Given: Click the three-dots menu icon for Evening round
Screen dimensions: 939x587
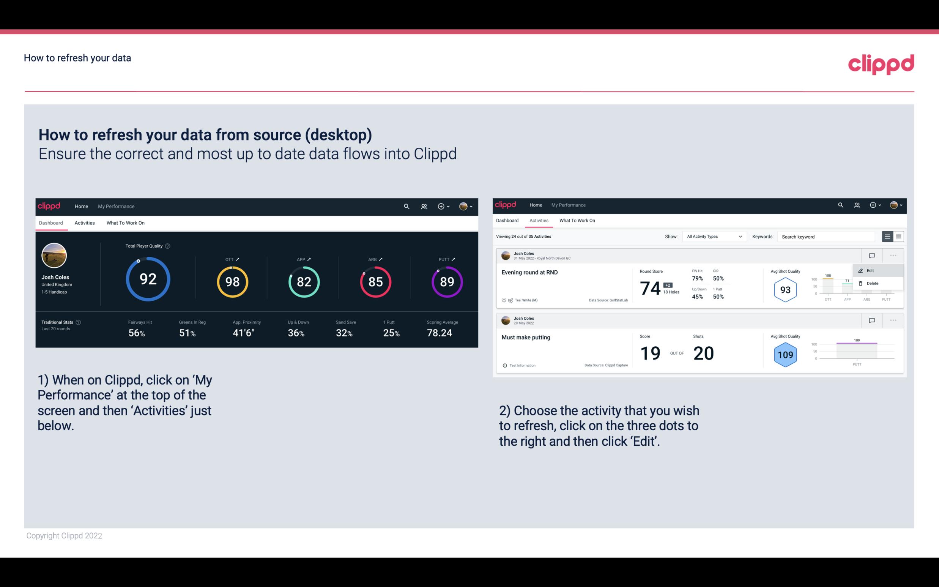Looking at the screenshot, I should (x=893, y=255).
